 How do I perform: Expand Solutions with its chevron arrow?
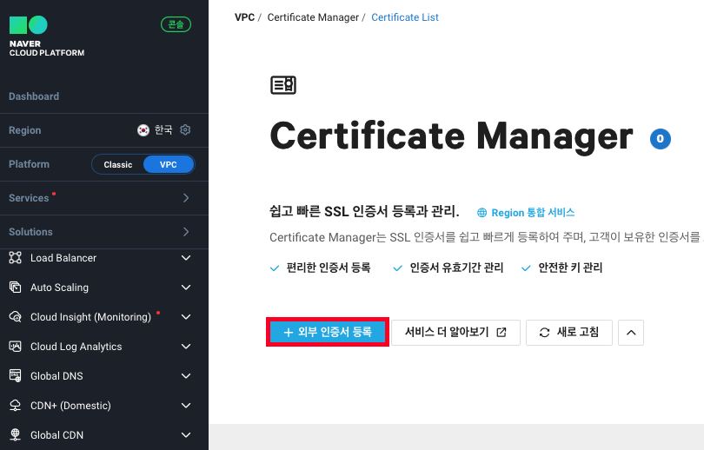(186, 232)
